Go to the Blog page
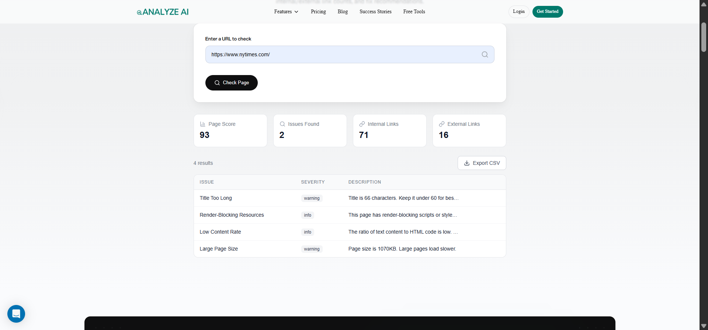Screen dimensions: 708x330 (x=343, y=12)
